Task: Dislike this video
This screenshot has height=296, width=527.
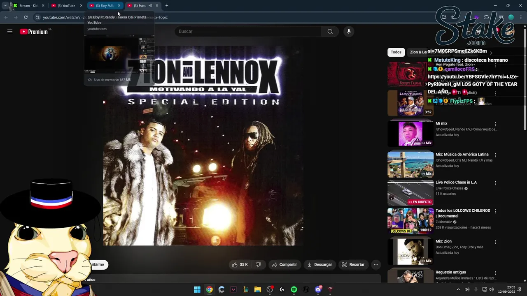Action: coord(259,265)
